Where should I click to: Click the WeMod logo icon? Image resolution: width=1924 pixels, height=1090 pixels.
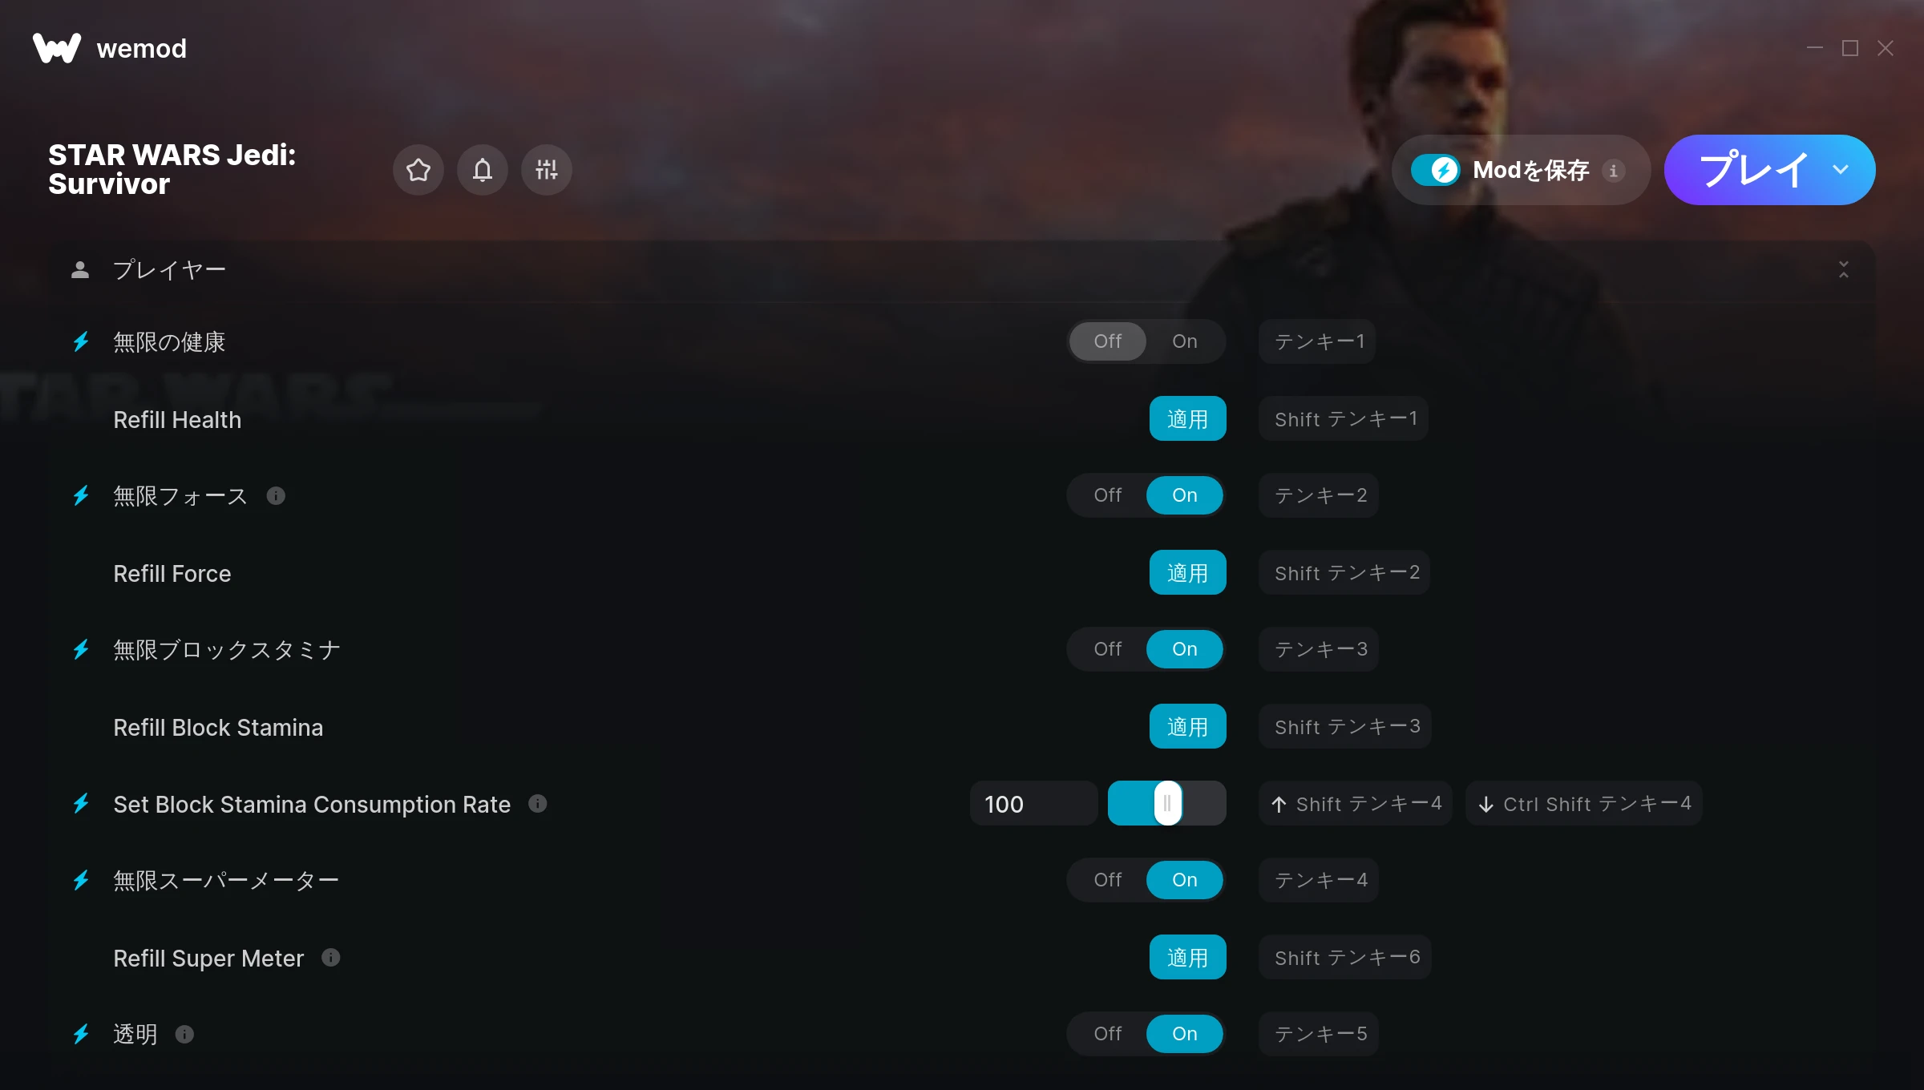(57, 48)
